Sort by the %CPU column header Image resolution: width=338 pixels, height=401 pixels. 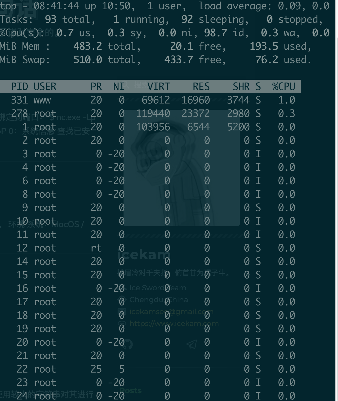pyautogui.click(x=284, y=86)
